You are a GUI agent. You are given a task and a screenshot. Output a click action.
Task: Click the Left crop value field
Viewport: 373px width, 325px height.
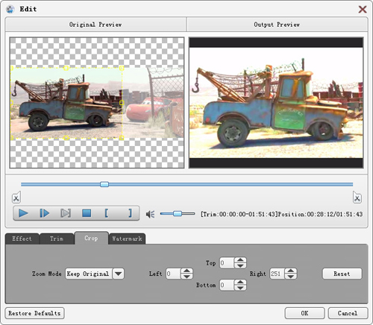coord(173,274)
